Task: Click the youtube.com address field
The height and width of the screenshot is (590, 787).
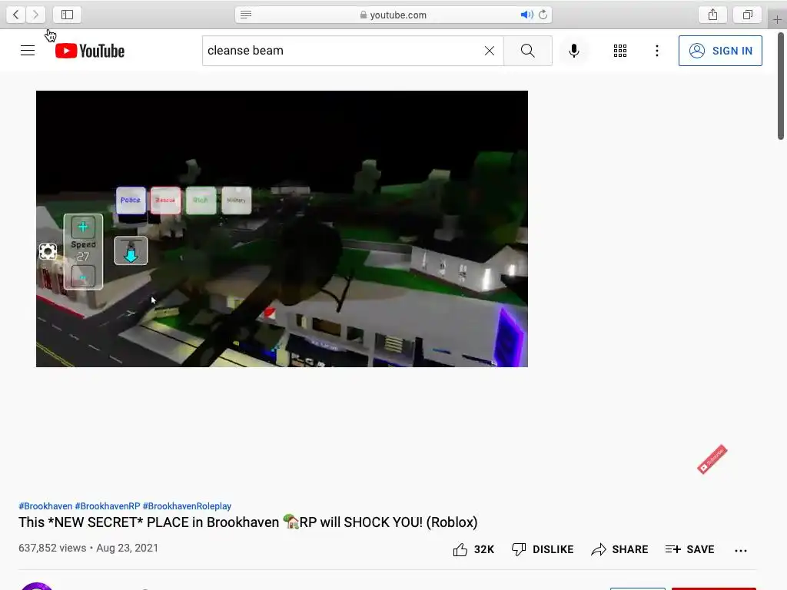Action: tap(393, 15)
